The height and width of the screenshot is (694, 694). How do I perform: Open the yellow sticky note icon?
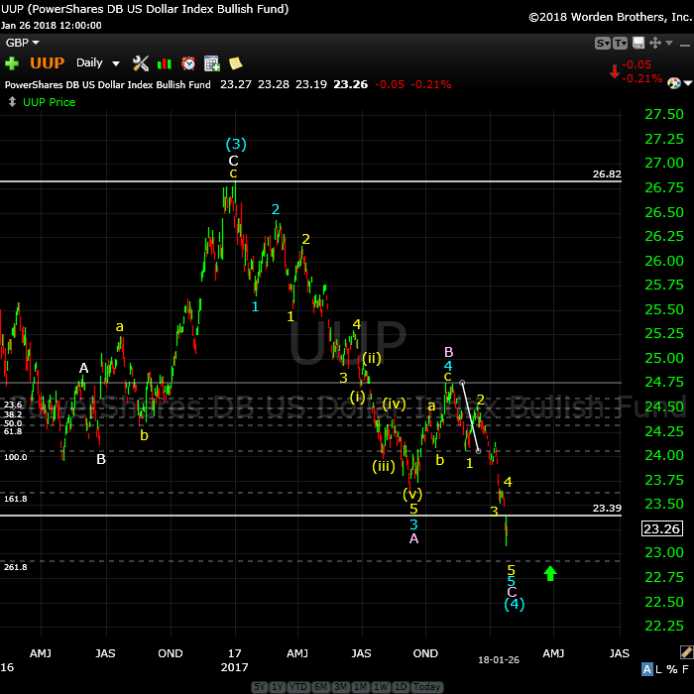pos(236,63)
